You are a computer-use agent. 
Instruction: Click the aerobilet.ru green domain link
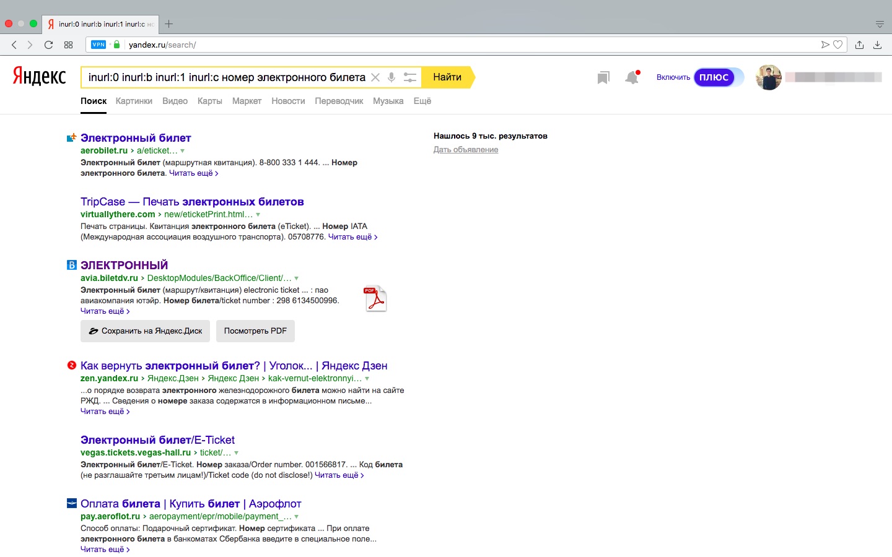(104, 150)
